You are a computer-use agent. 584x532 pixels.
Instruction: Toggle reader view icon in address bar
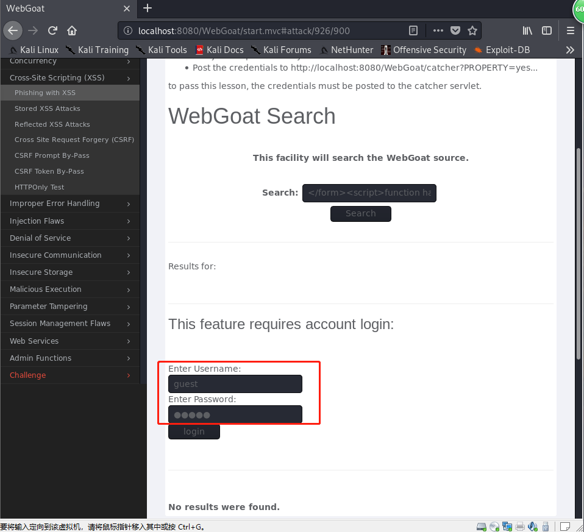pos(413,30)
